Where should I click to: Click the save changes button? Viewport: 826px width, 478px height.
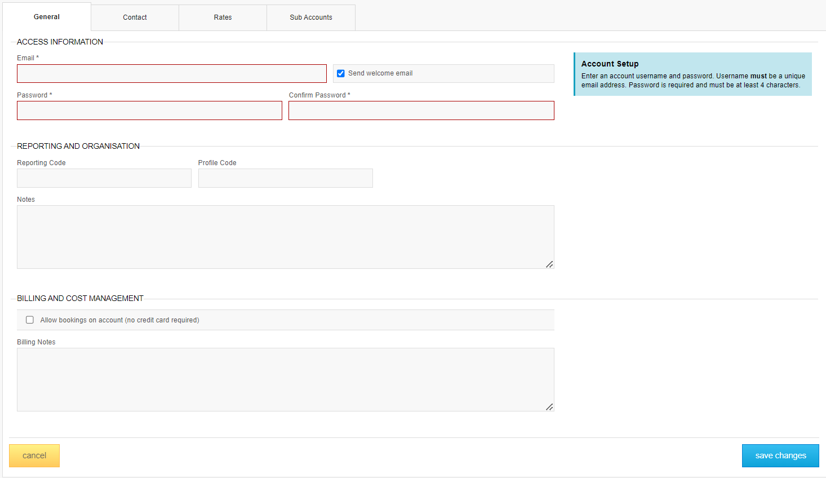[x=780, y=455]
